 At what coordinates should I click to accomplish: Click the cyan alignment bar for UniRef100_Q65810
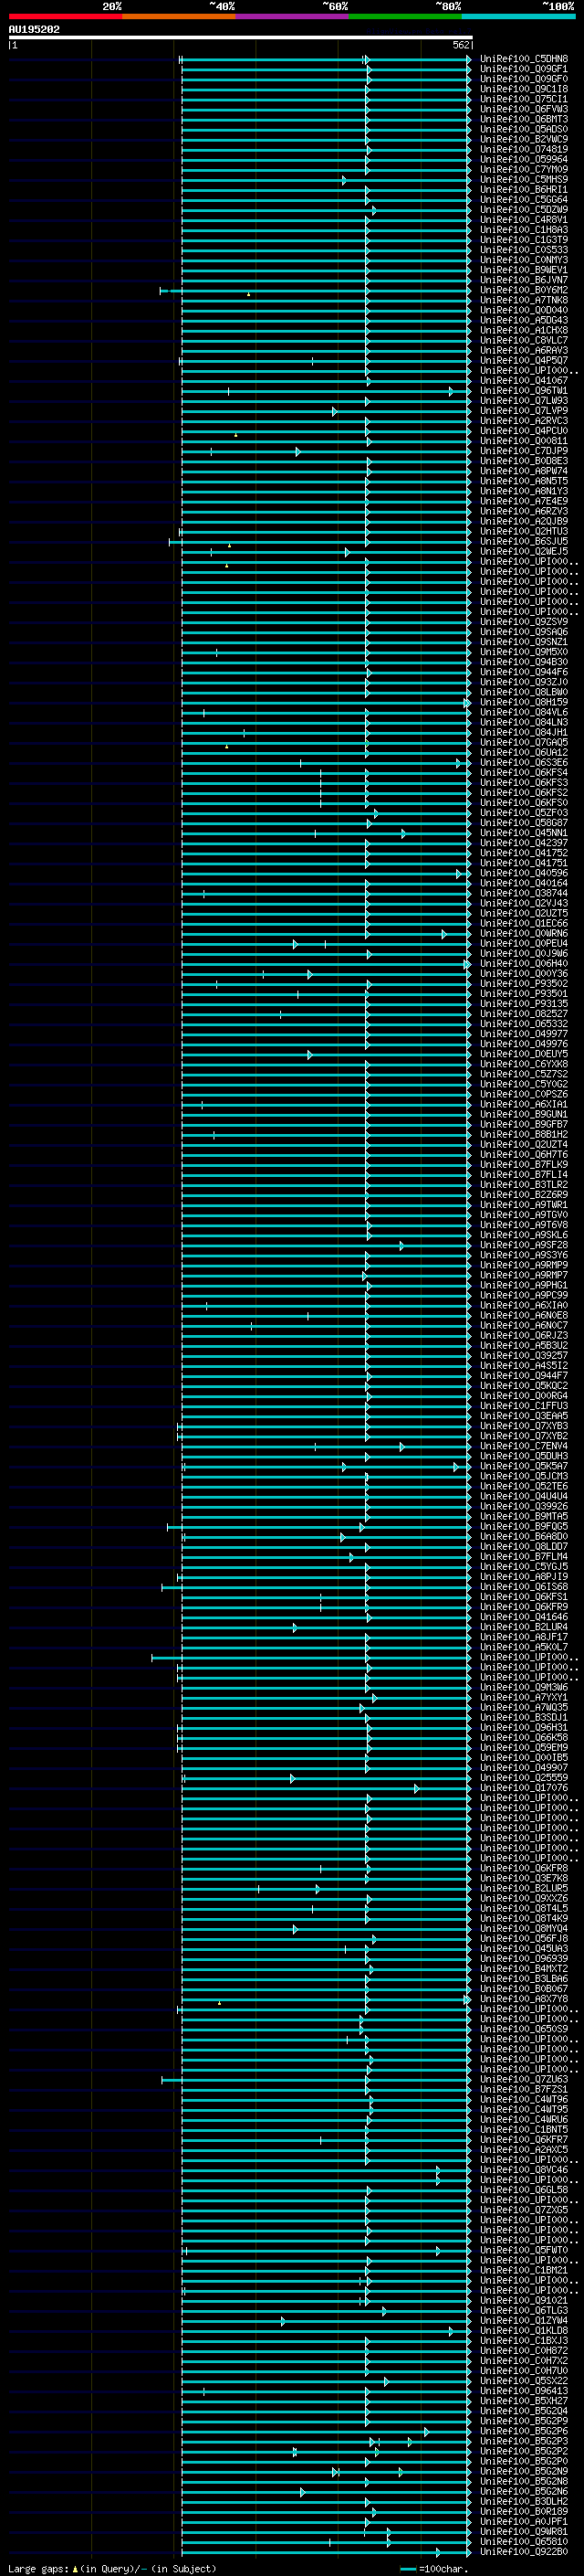(326, 2541)
